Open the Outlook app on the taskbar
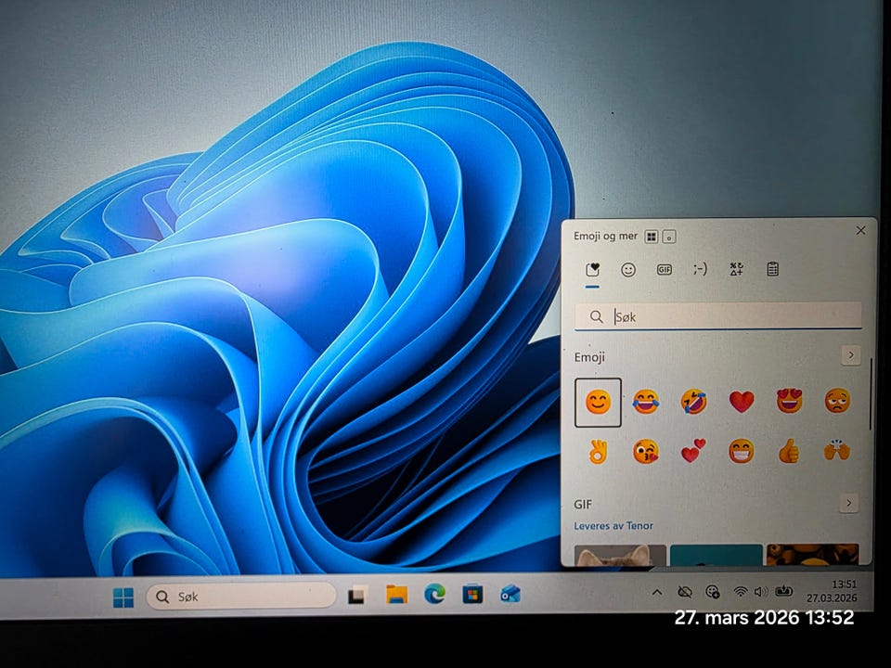891x668 pixels. (510, 594)
